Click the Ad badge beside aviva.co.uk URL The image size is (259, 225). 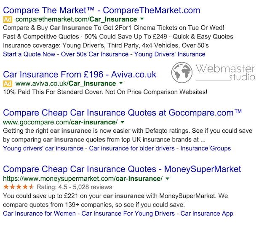pos(8,84)
